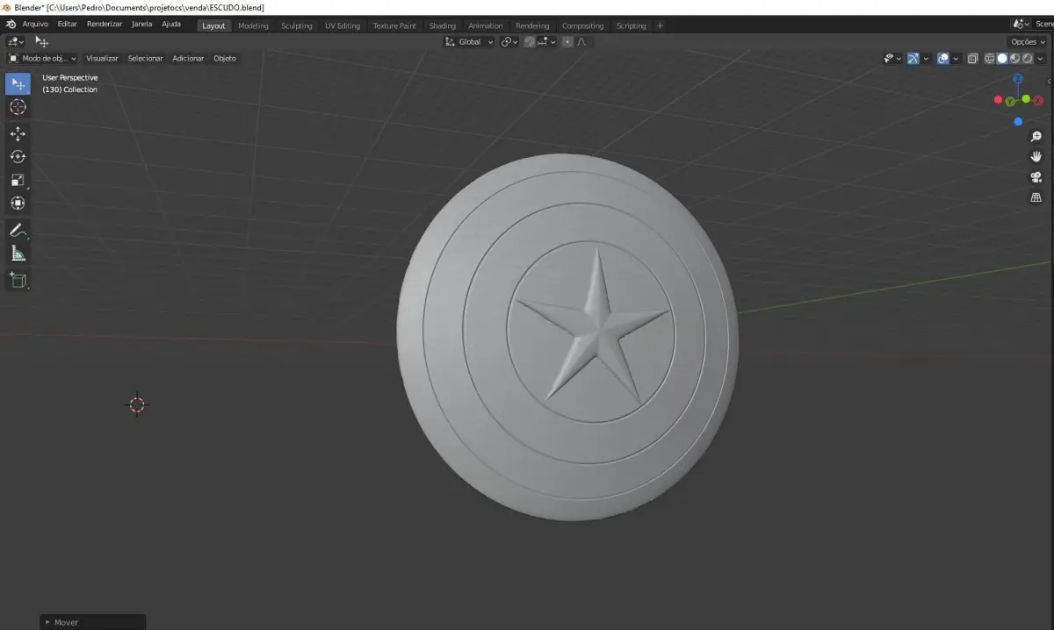
Task: Click the pan hand navigation icon
Action: 1036,157
